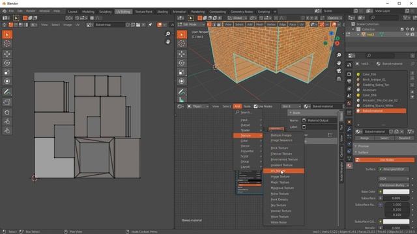The image size is (417, 234).
Task: Select the Cursor tool in UV editor toolbar
Action: pyautogui.click(x=7, y=44)
